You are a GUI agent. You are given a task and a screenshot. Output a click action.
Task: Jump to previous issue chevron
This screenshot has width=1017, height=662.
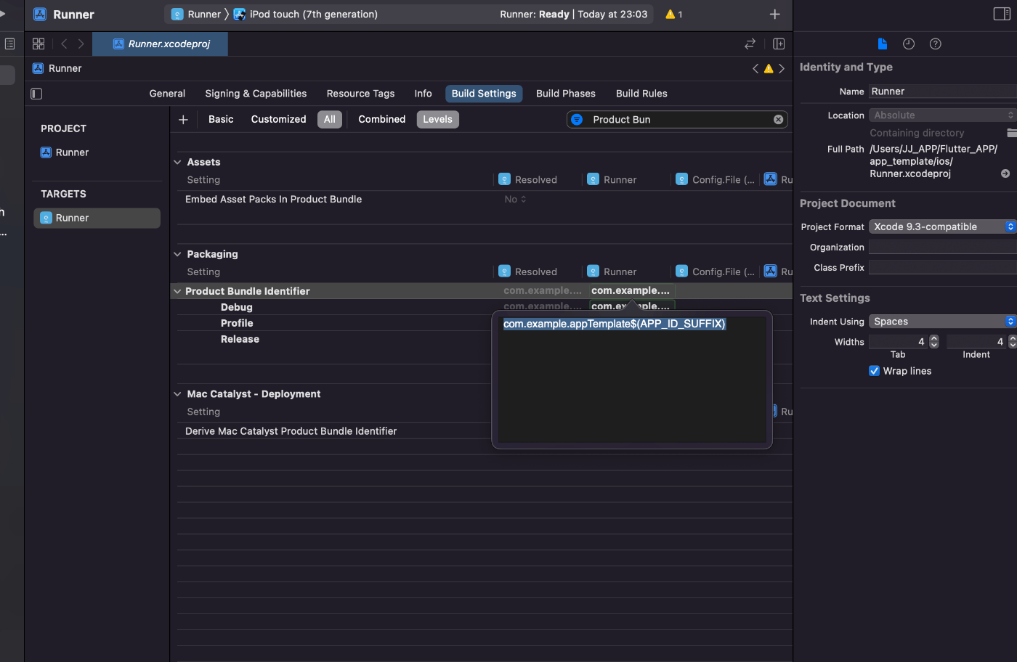pos(755,68)
